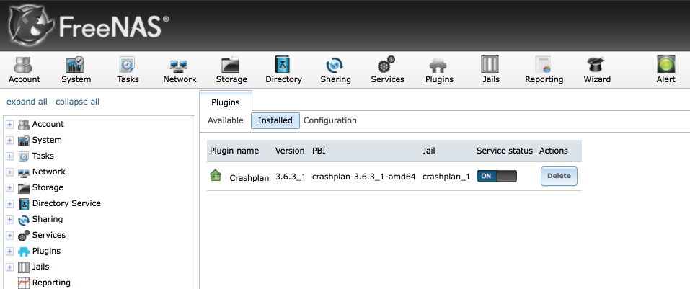Select the crashplan_1 jail cell

pos(446,177)
